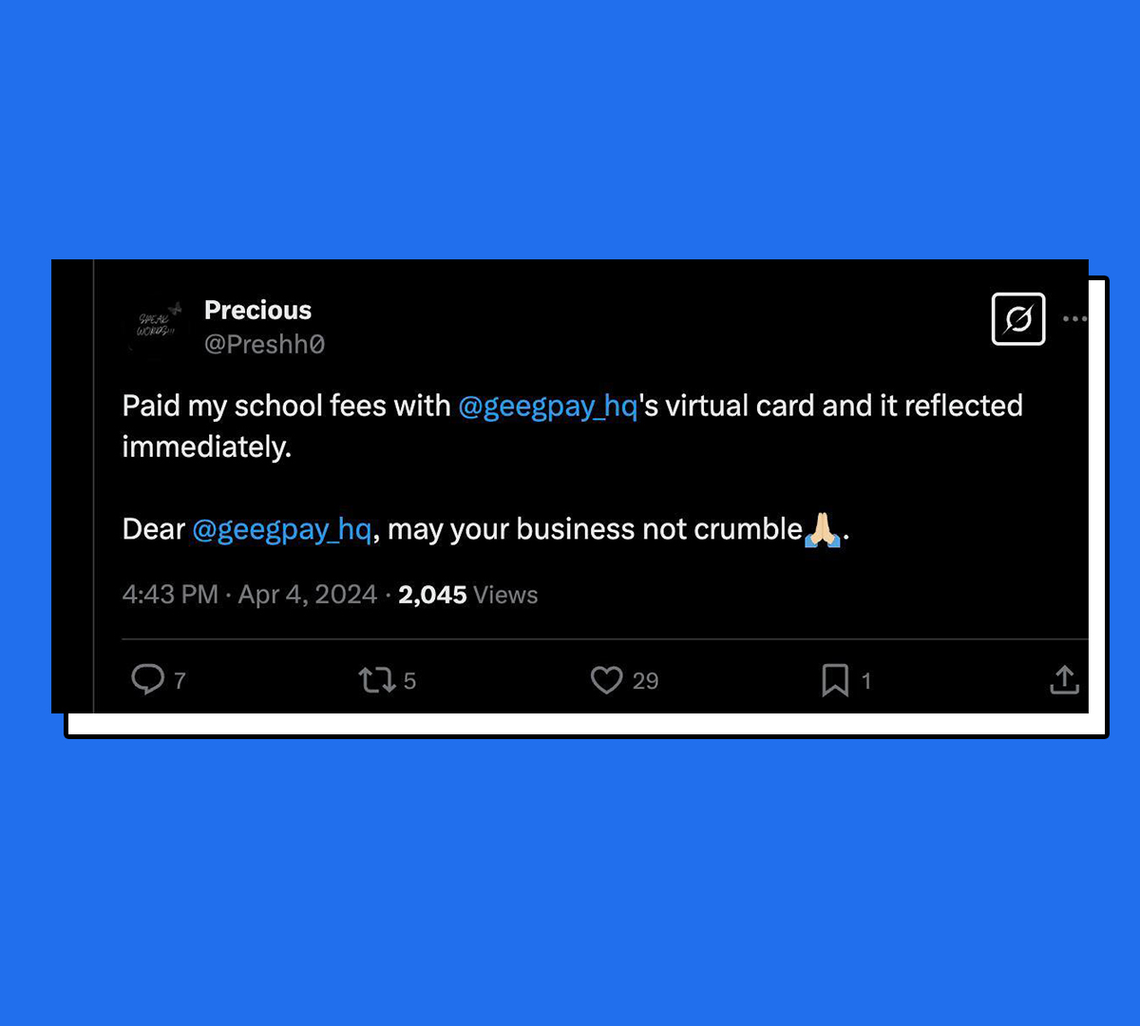Open @geegpay_hq mention in the first sentence
This screenshot has width=1140, height=1026.
(x=547, y=407)
